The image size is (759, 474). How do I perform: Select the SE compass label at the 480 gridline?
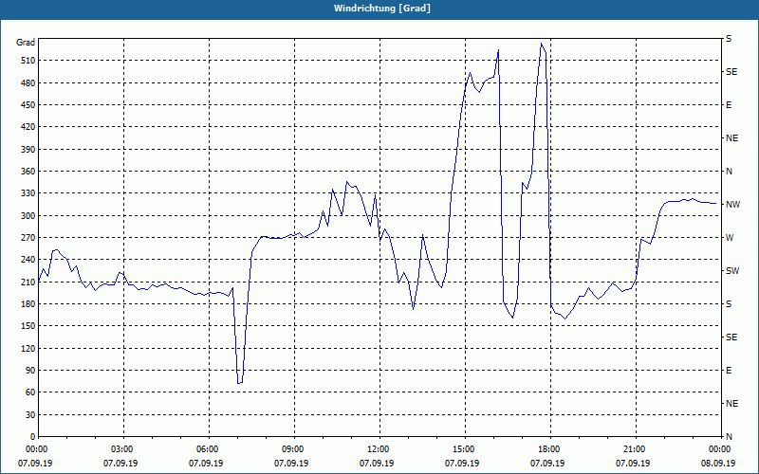tap(731, 72)
